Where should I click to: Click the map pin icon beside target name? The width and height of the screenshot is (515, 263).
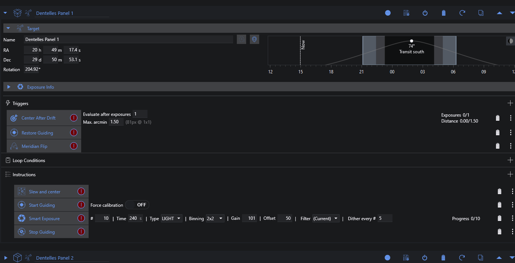point(254,39)
